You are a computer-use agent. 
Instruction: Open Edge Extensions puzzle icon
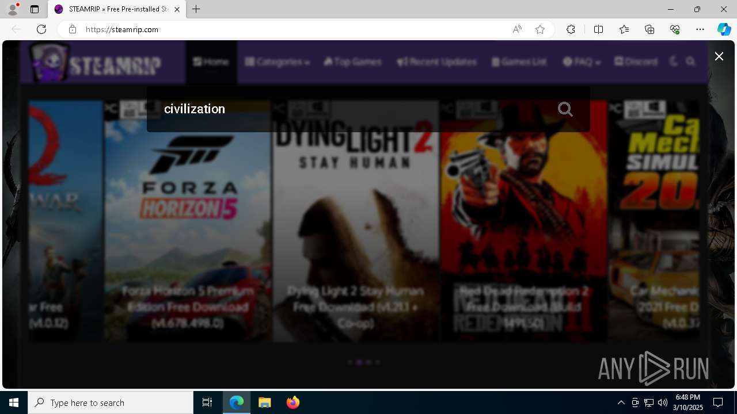pyautogui.click(x=571, y=29)
